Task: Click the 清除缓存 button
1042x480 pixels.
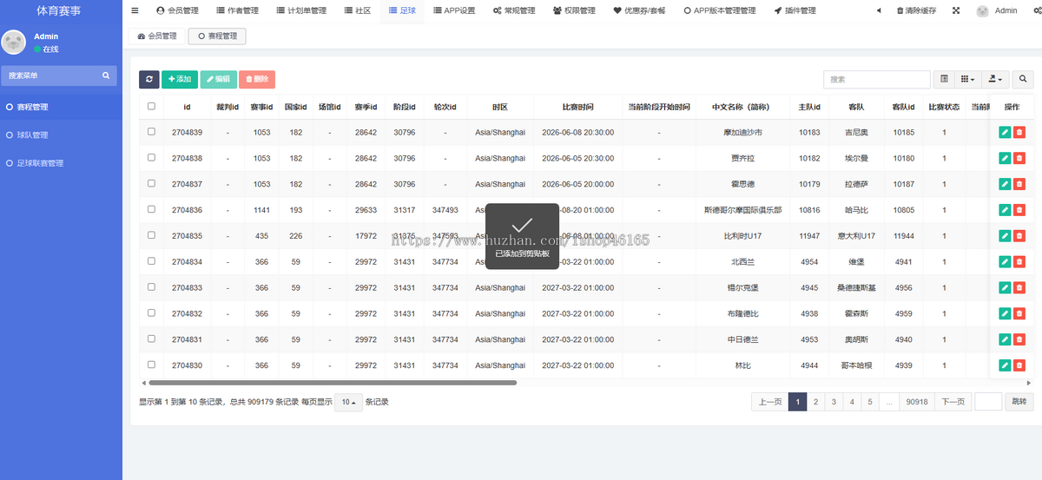Action: 916,10
